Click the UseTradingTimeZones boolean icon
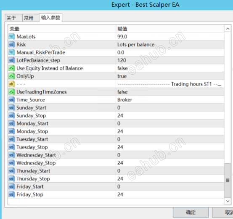Viewport: 233px width, 219px height. pyautogui.click(x=12, y=92)
